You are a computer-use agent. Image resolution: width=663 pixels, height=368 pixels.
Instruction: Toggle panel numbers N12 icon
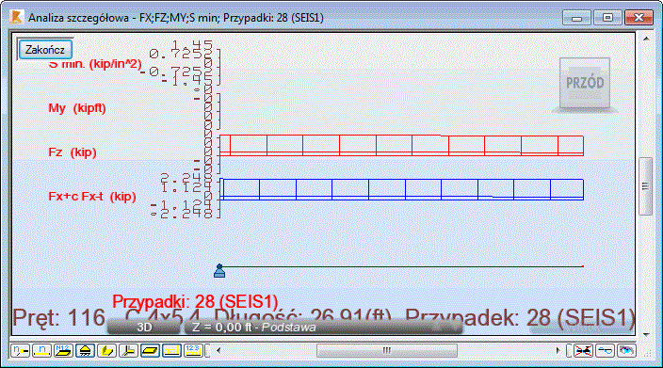point(63,351)
